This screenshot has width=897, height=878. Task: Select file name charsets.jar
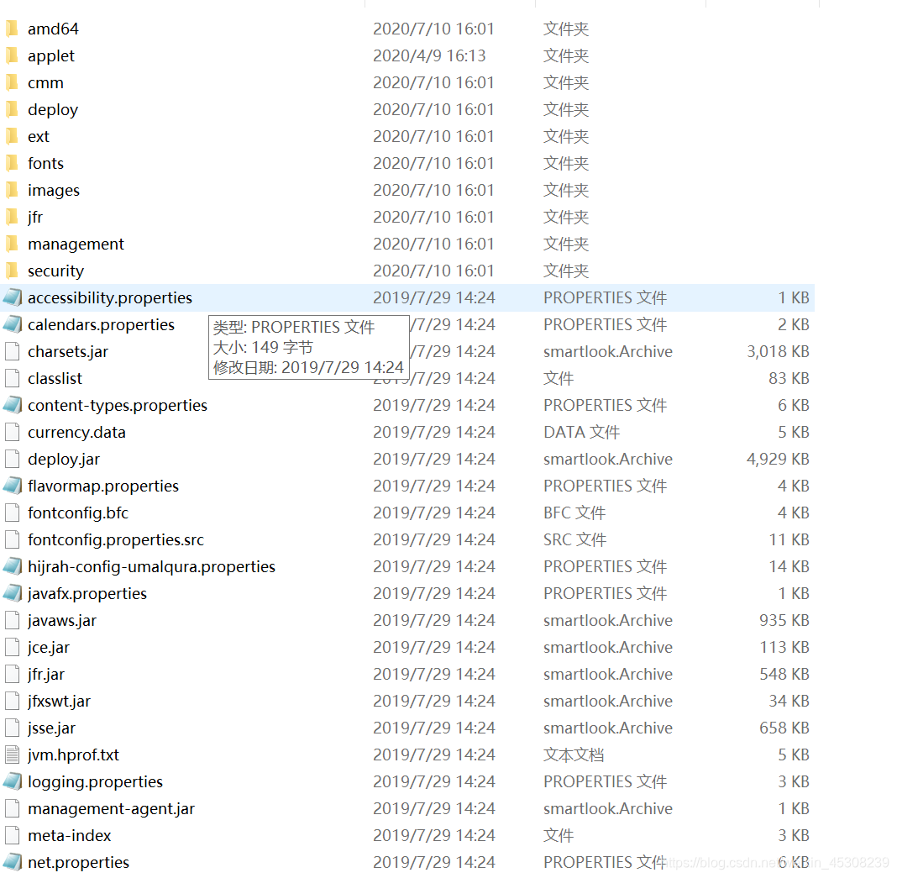click(x=67, y=351)
